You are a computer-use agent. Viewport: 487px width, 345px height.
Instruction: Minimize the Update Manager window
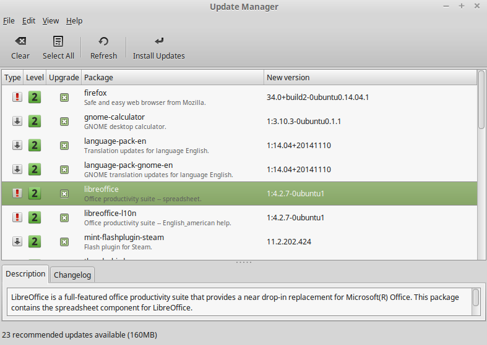446,6
